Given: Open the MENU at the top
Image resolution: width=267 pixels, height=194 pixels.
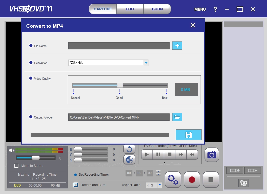Looking at the screenshot, I should [200, 9].
